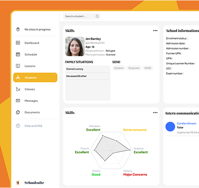Click the Search a student field
Screen dimensions: 199x188
pos(82,16)
